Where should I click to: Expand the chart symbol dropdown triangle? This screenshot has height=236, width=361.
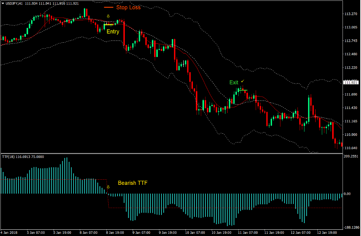pos(3,3)
